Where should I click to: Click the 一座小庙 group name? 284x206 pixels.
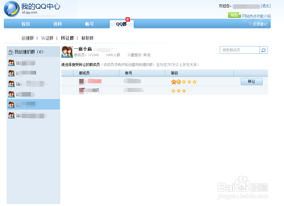pyautogui.click(x=83, y=49)
